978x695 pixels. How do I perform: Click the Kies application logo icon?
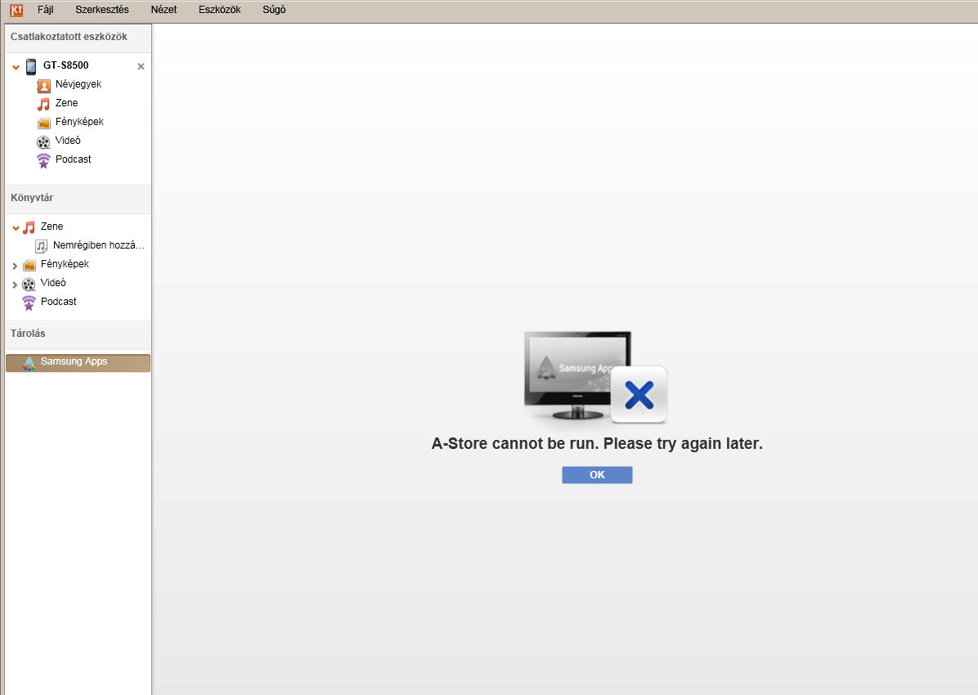tap(16, 10)
